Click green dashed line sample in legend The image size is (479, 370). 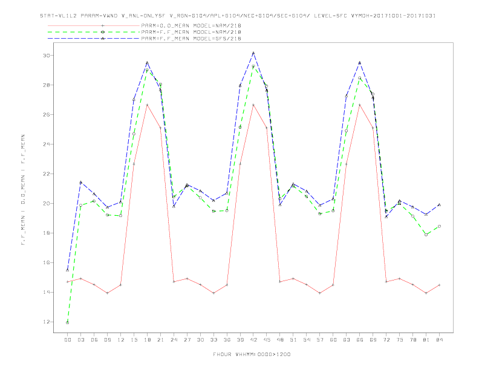(x=94, y=32)
